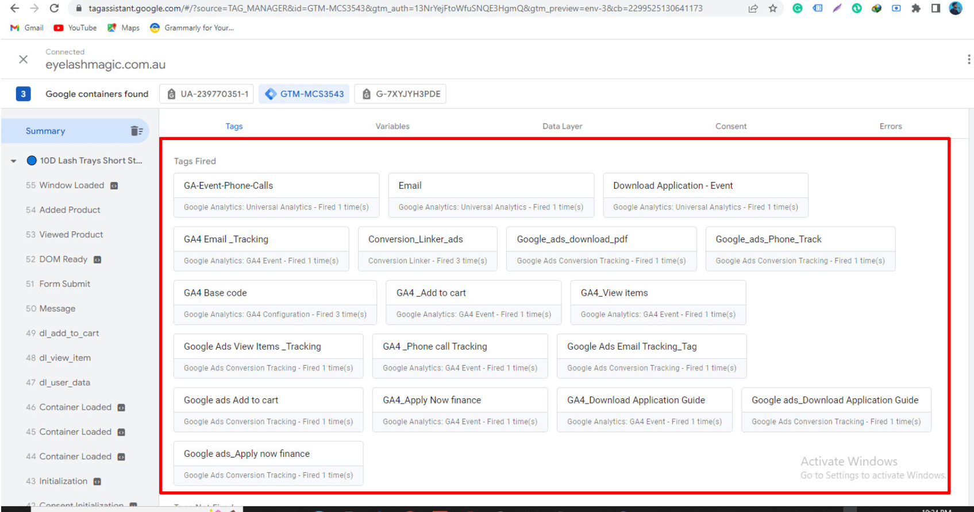Viewport: 974px width, 512px height.
Task: Switch to the Variables tab
Action: 392,126
